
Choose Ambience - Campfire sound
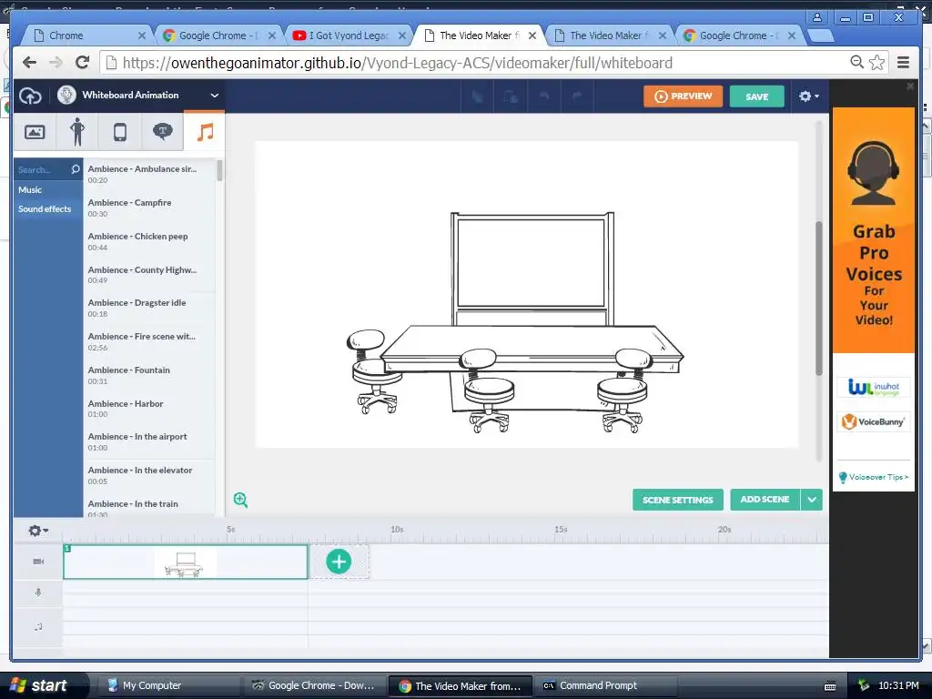click(148, 208)
